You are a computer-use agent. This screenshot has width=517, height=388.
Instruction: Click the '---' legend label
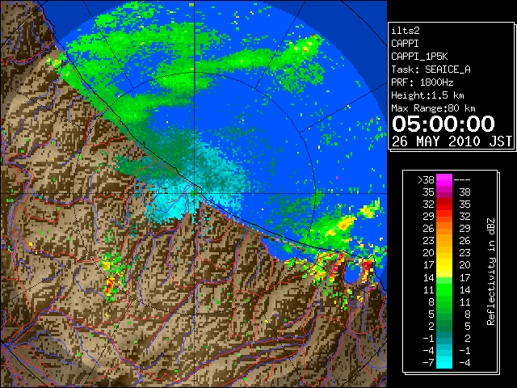462,179
